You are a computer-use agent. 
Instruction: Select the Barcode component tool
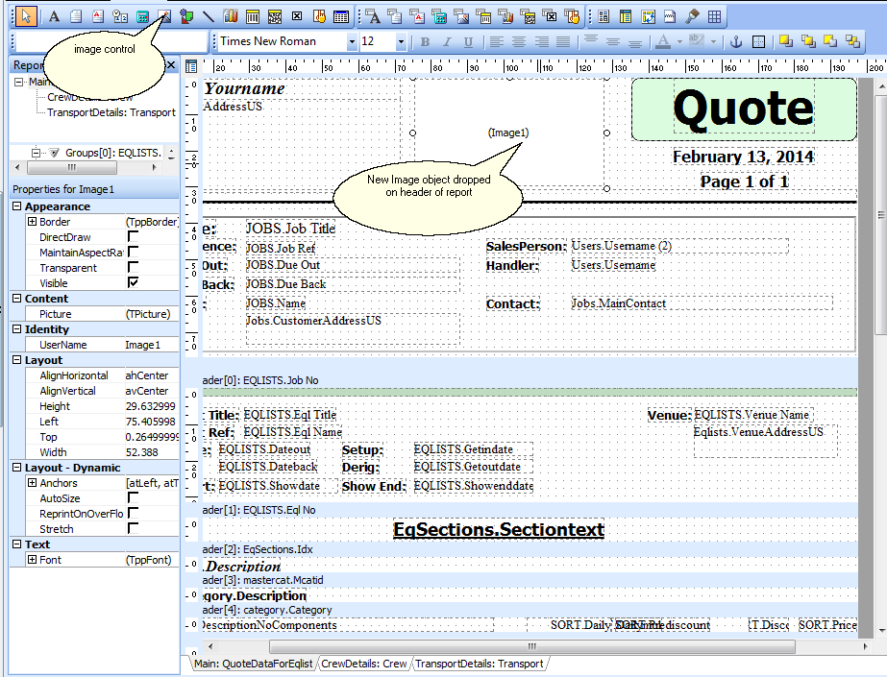253,16
